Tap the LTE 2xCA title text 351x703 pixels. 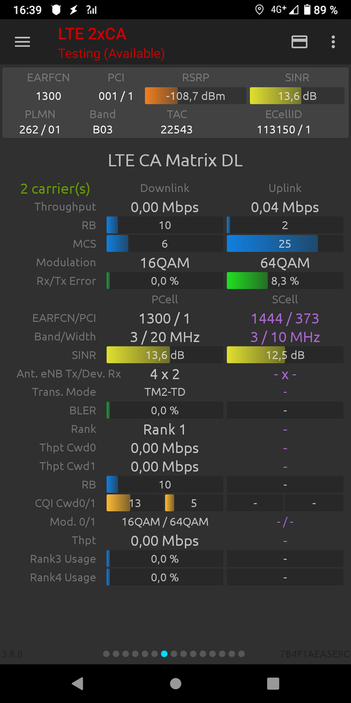(92, 34)
